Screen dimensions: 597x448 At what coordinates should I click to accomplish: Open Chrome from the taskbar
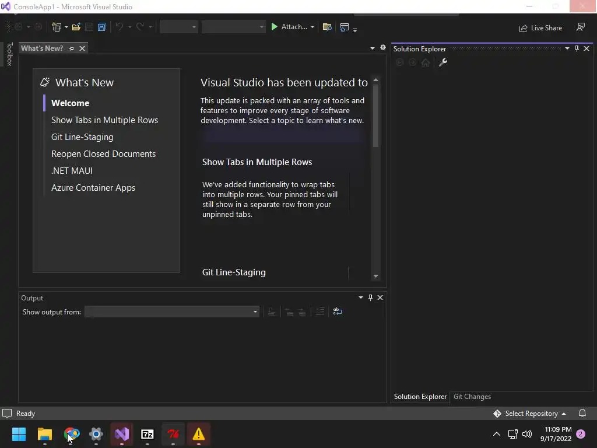click(x=71, y=434)
